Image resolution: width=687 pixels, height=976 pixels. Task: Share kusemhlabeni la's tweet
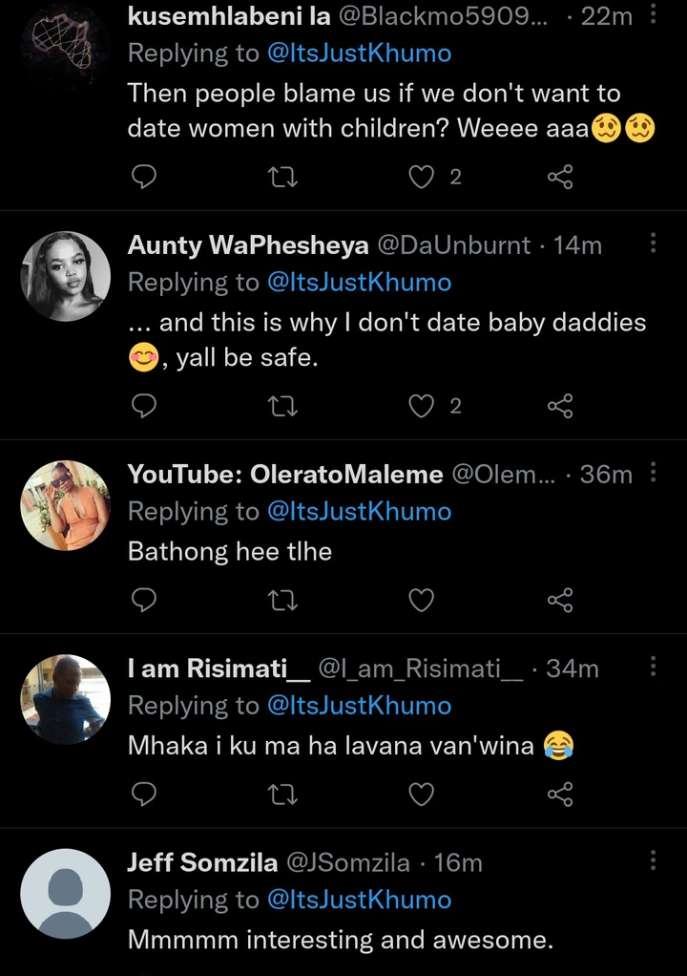560,176
